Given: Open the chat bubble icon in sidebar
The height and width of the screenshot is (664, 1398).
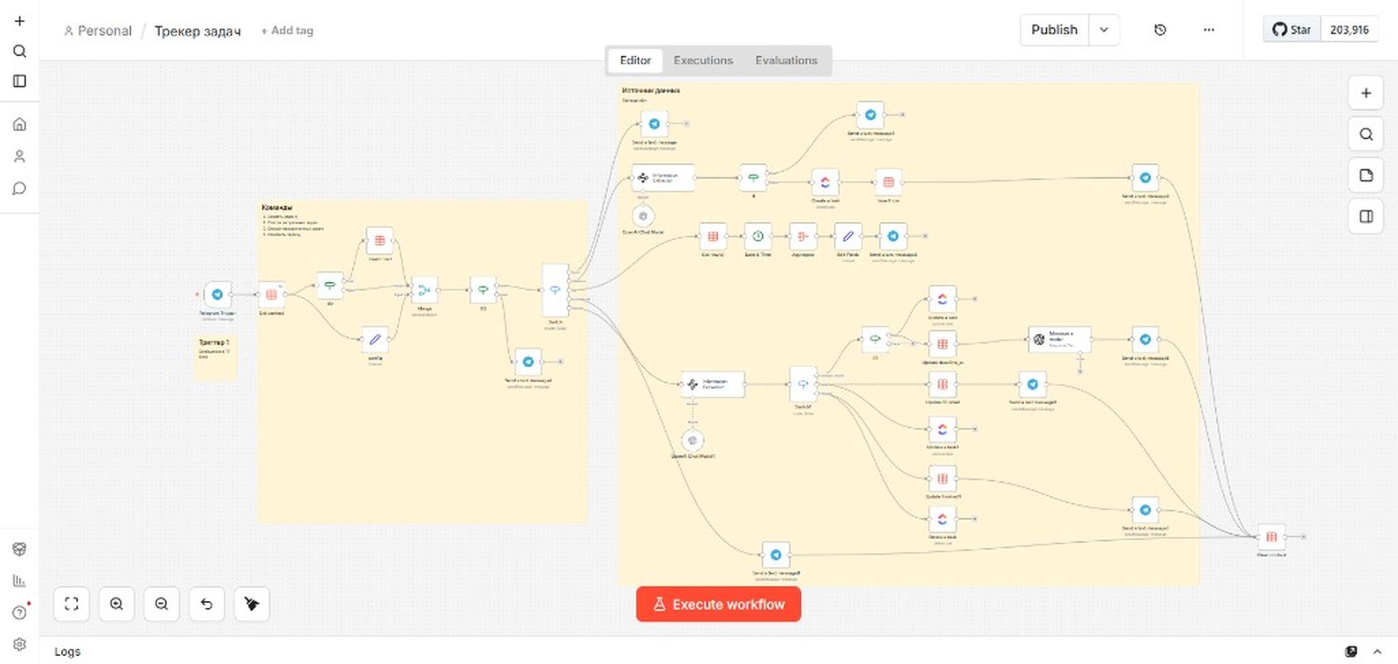Looking at the screenshot, I should click(19, 189).
